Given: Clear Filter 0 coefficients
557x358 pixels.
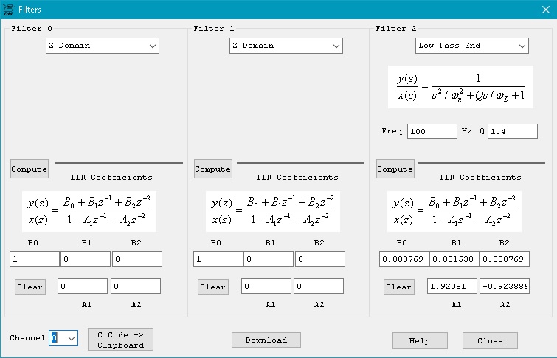Looking at the screenshot, I should pyautogui.click(x=30, y=287).
